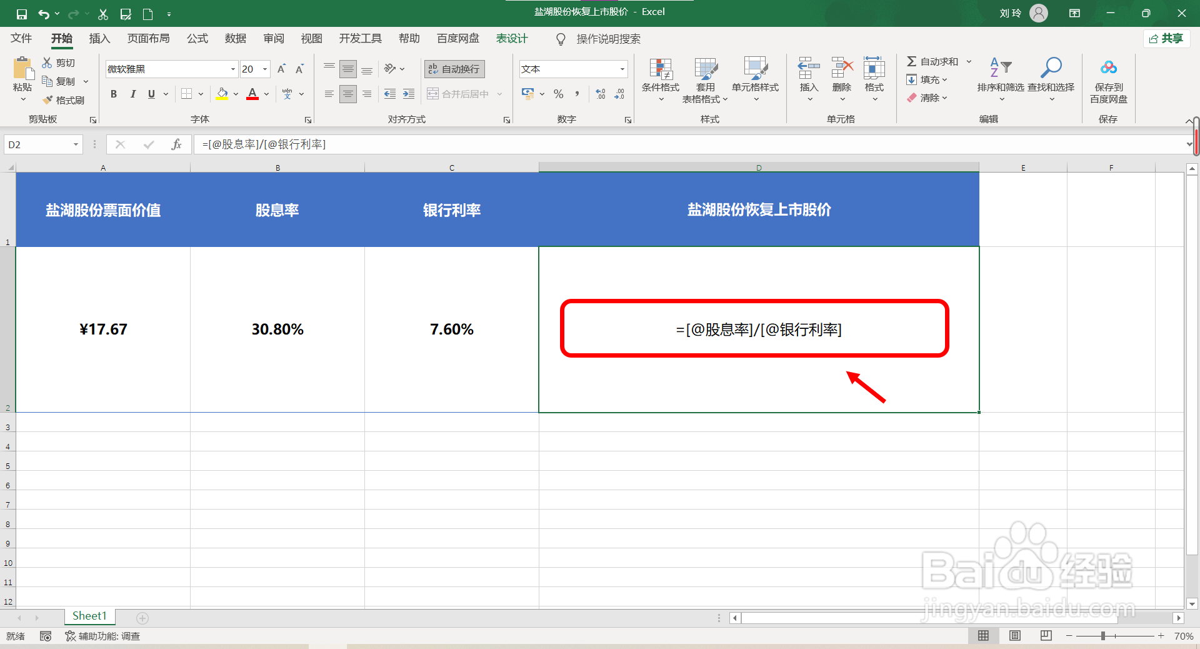Switch to 公式 Formulas tab
1200x649 pixels.
197,39
